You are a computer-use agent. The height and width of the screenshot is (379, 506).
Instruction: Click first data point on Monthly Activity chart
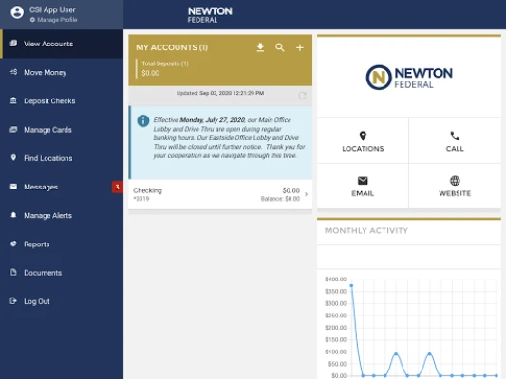[x=351, y=285]
